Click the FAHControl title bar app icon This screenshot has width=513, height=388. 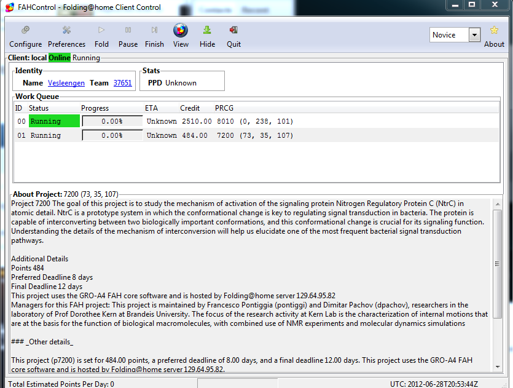(10, 7)
